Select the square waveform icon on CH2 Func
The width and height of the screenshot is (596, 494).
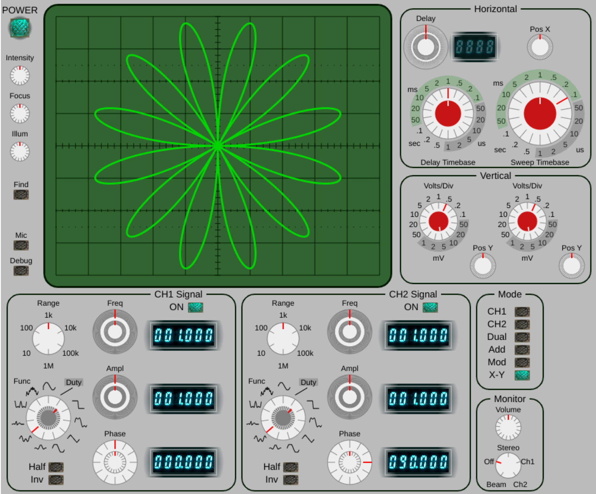point(313,404)
